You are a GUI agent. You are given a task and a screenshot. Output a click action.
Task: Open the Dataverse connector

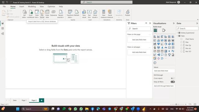coord(53,13)
